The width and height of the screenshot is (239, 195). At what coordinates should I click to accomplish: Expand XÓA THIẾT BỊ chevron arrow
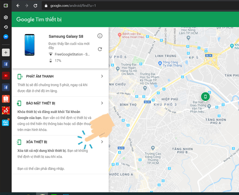(102, 142)
